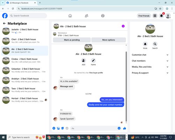This screenshot has width=175, height=140.
Task: Click the Home icon in top navigation
Action: coord(70,16)
